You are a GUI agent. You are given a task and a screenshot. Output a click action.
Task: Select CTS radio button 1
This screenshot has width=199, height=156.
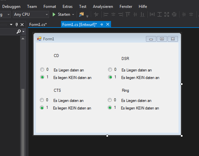coord(42,107)
